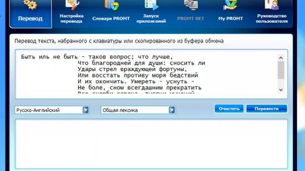
Task: Click the source text scrollbar thumb
Action: point(281,70)
